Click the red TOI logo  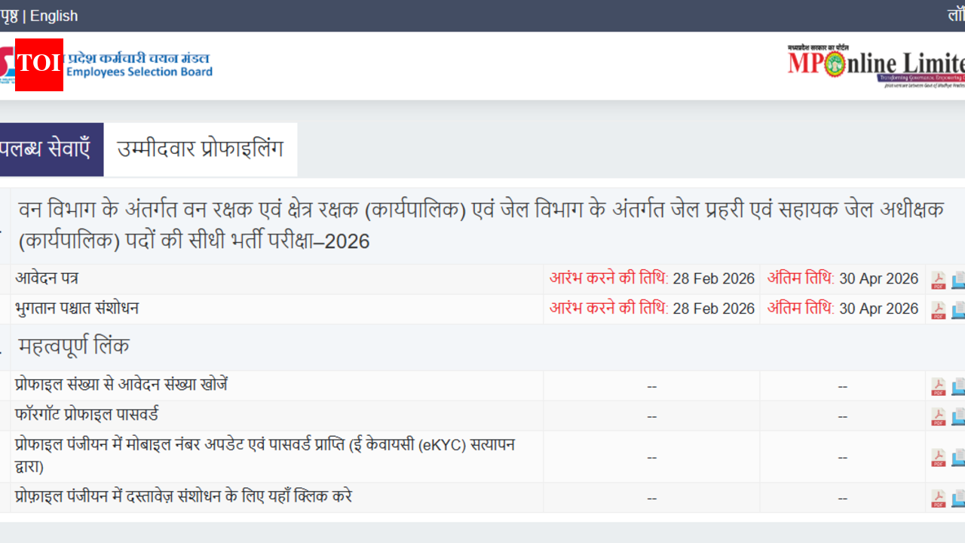coord(39,64)
